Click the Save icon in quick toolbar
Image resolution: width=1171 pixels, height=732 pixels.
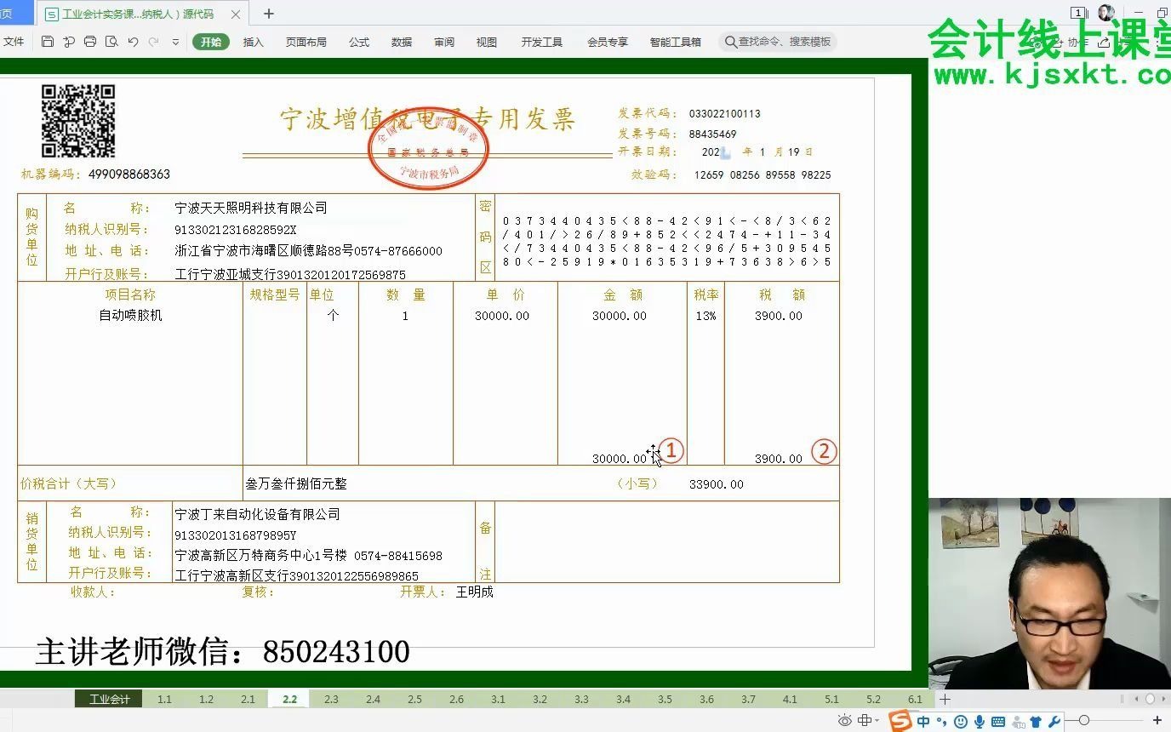click(x=48, y=42)
